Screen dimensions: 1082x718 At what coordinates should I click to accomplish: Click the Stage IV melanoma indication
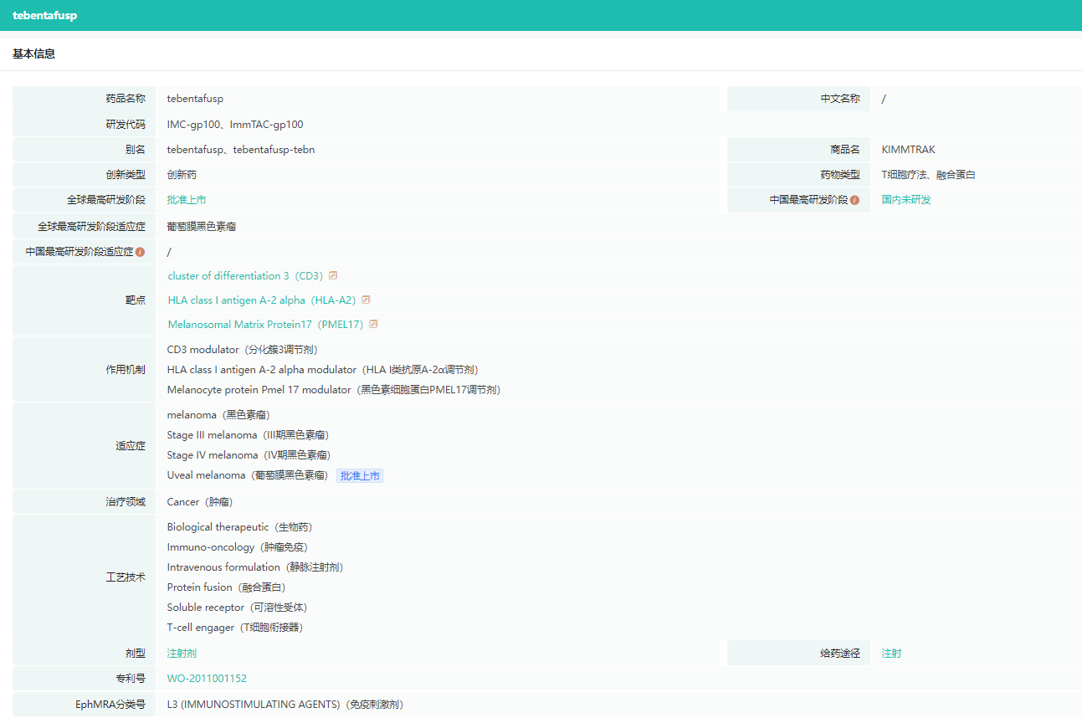tap(249, 455)
